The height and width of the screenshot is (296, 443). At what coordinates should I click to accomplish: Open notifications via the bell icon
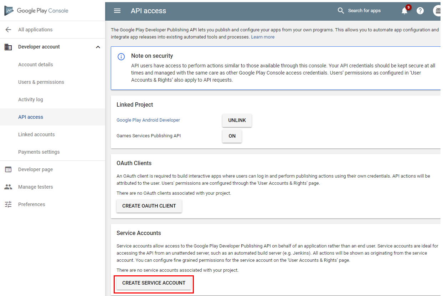(404, 11)
